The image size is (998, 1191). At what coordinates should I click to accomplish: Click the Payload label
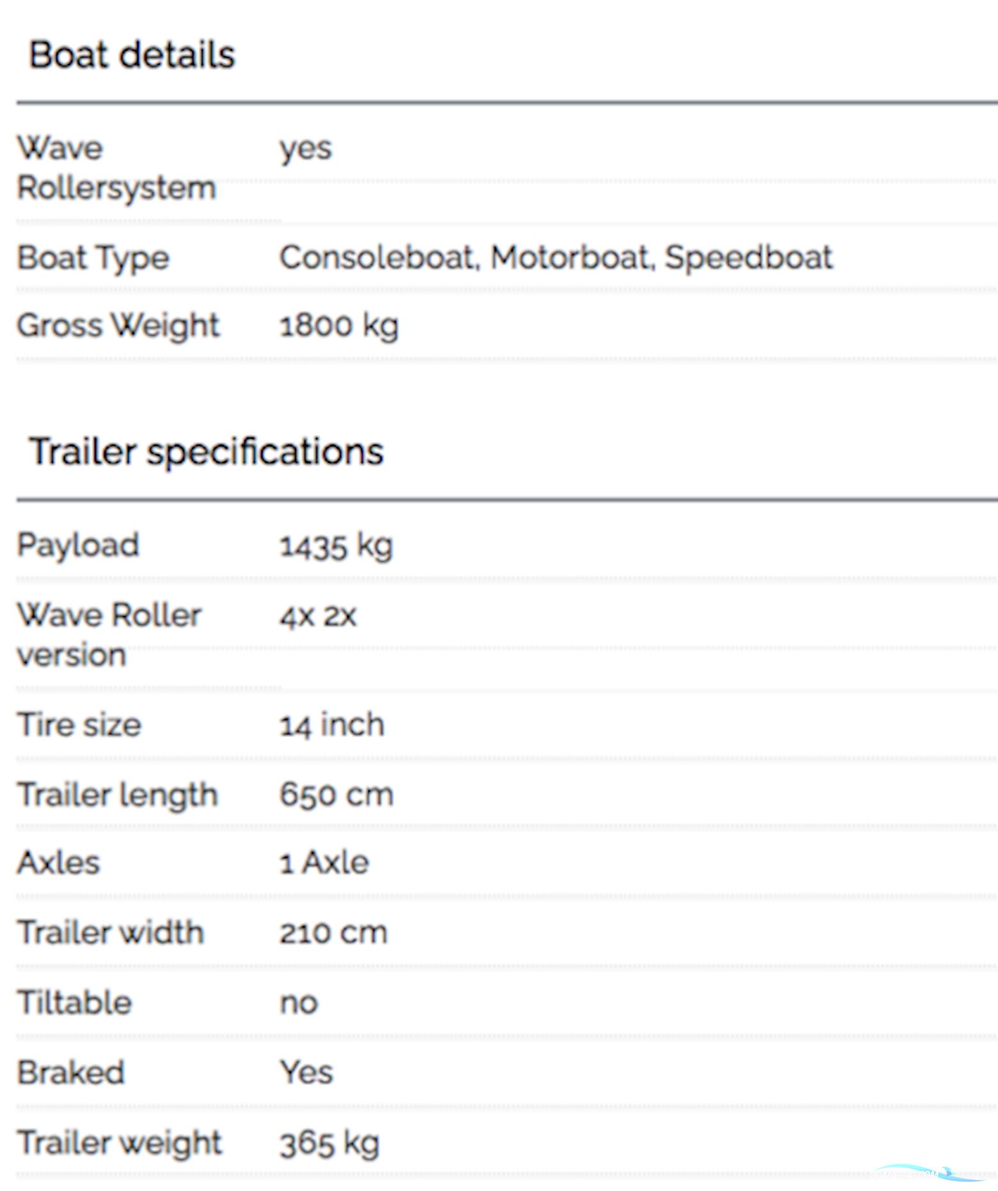[x=77, y=546]
